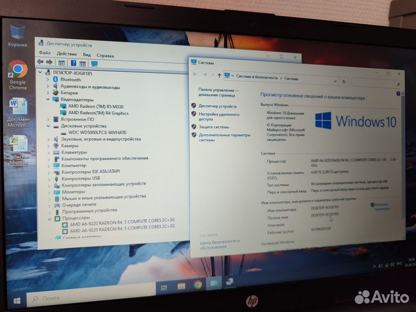The image size is (416, 312).
Task: Click the Word document desktop icon
Action: point(18,106)
